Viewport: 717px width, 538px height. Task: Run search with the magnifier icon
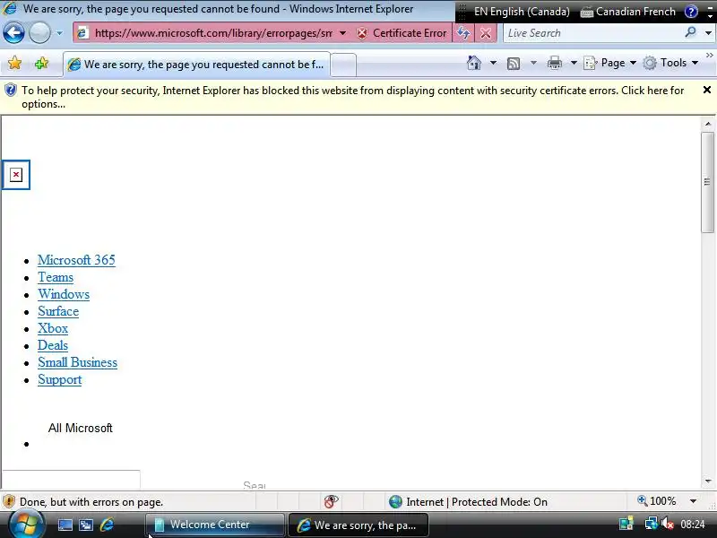690,32
